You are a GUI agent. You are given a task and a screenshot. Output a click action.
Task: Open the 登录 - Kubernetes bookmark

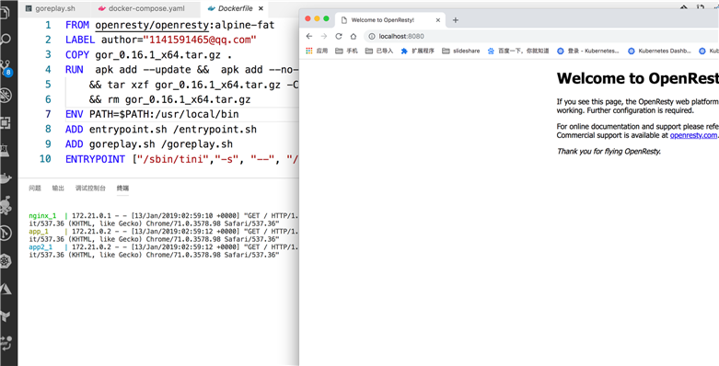coord(588,51)
